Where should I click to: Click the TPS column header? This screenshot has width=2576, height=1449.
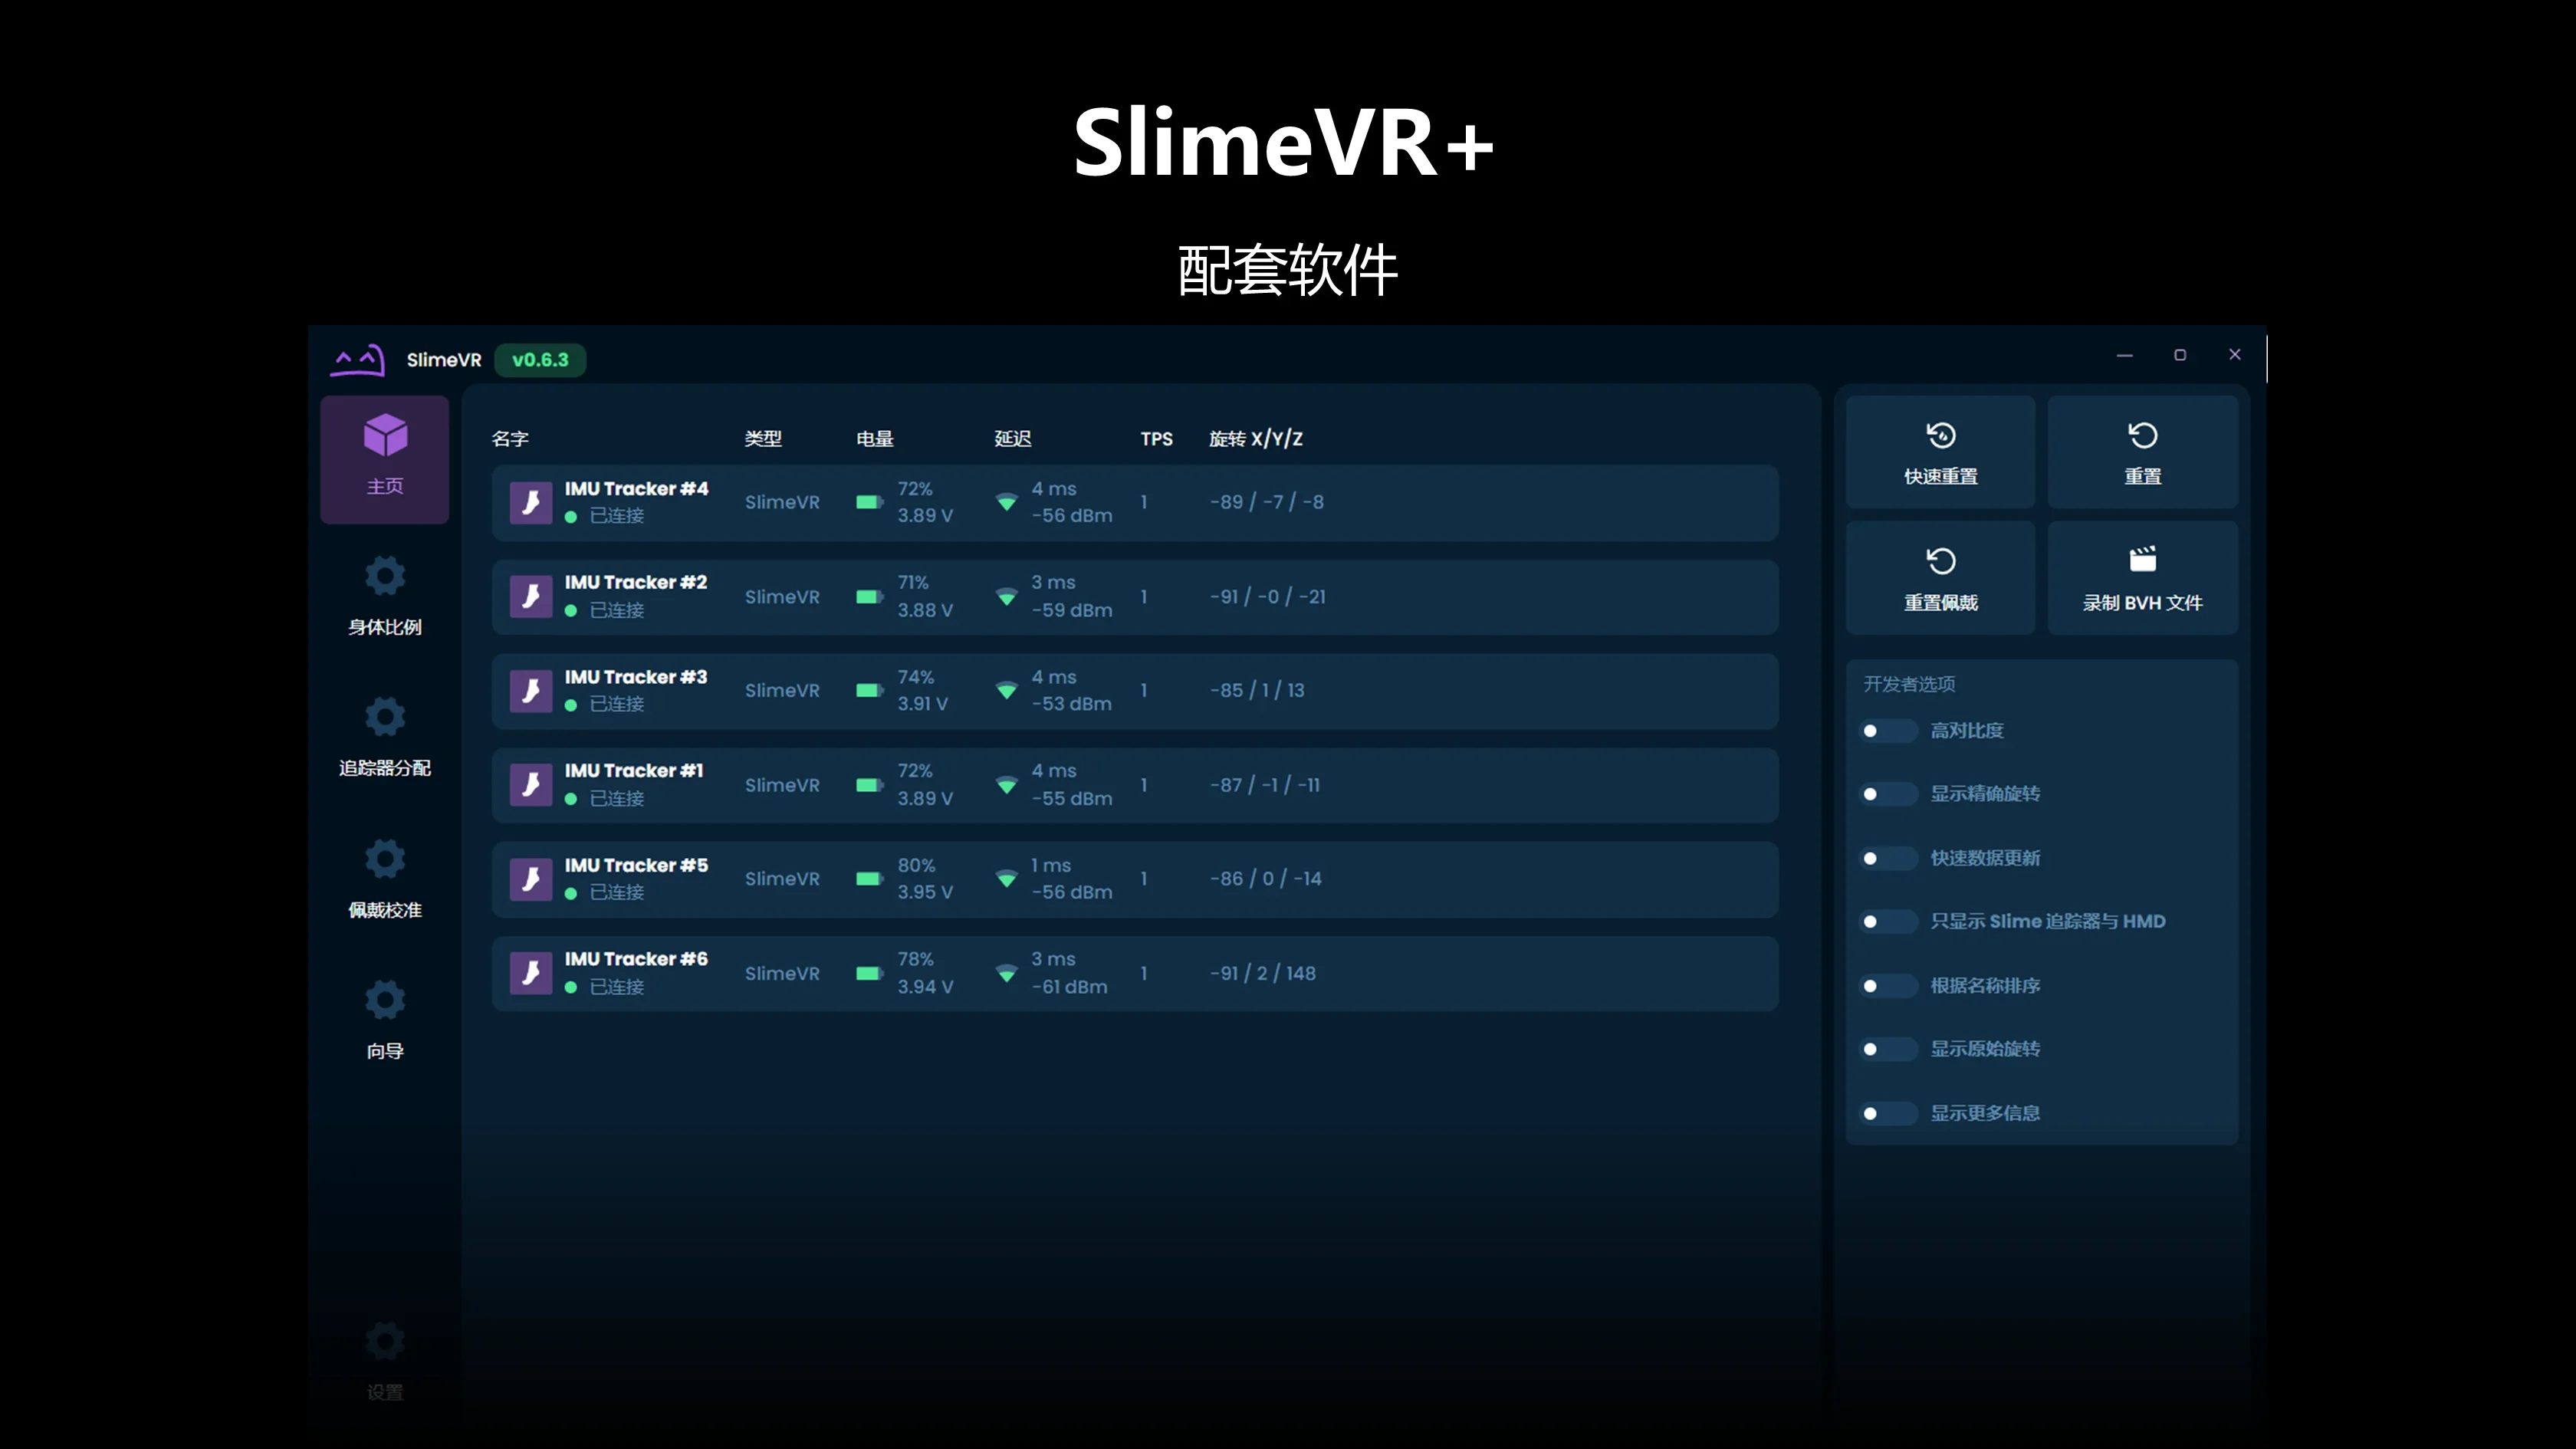[x=1157, y=439]
